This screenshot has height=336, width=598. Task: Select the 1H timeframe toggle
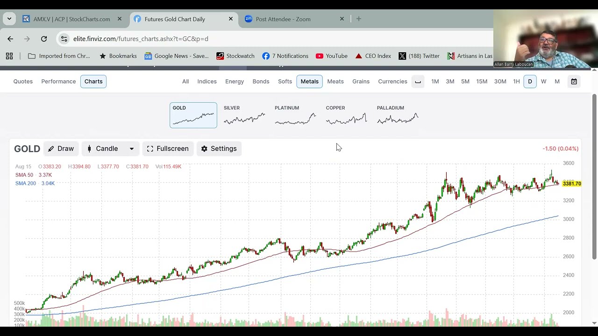point(516,82)
